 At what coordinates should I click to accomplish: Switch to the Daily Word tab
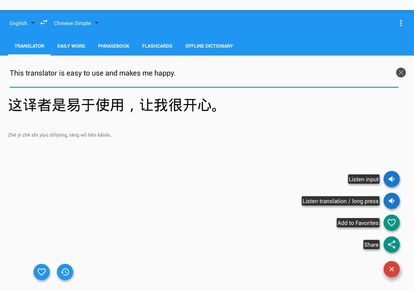point(71,46)
